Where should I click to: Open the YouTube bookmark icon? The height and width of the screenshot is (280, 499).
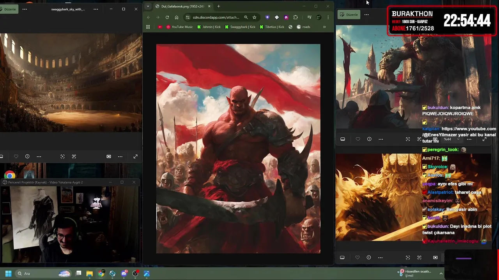coord(160,27)
